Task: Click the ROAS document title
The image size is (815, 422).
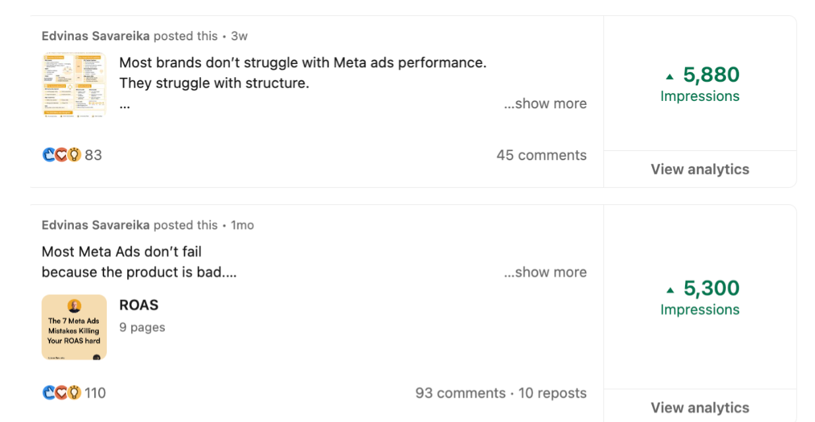Action: coord(139,305)
